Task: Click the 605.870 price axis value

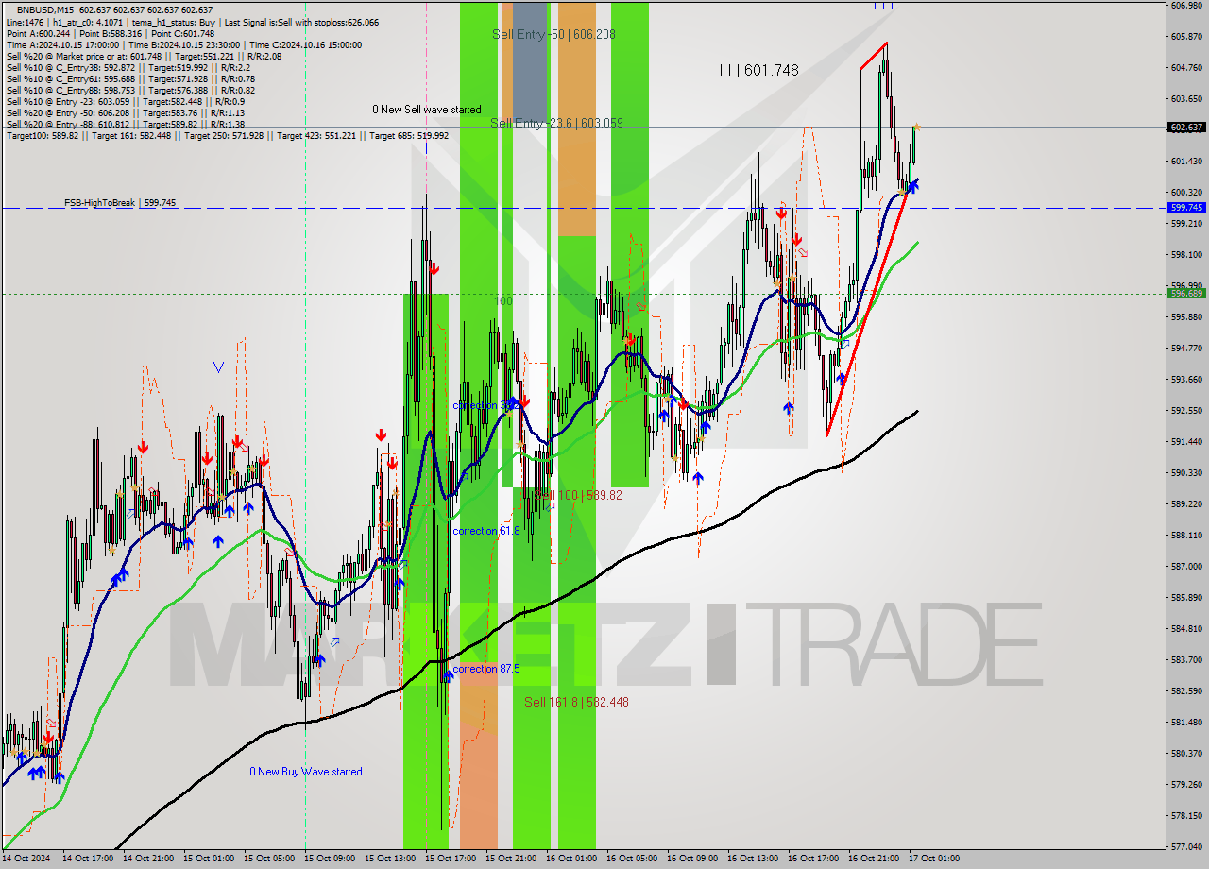Action: point(1186,37)
